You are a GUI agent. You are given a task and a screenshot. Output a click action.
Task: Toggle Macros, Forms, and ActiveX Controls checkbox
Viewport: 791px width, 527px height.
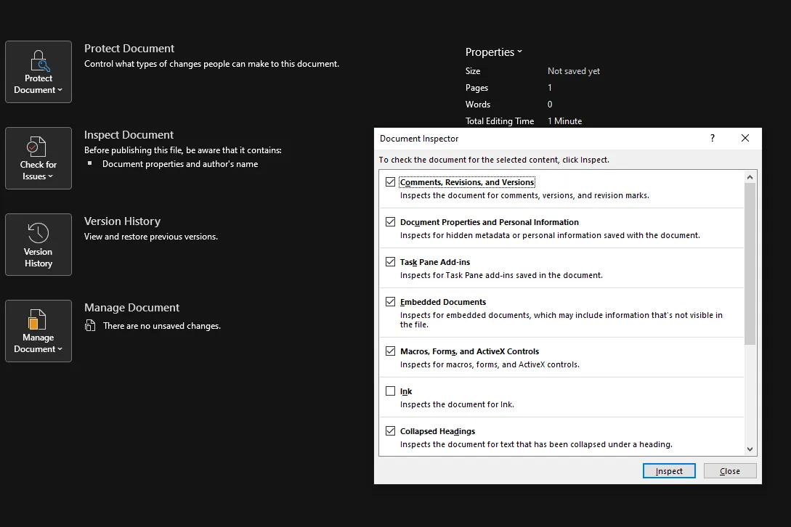click(391, 351)
